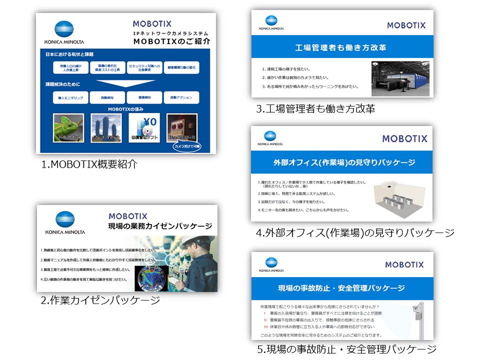Click the line 車両の入退場が重なり

coord(322,313)
